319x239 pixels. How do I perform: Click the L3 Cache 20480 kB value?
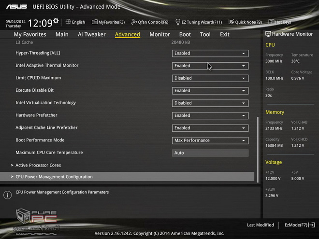181,42
